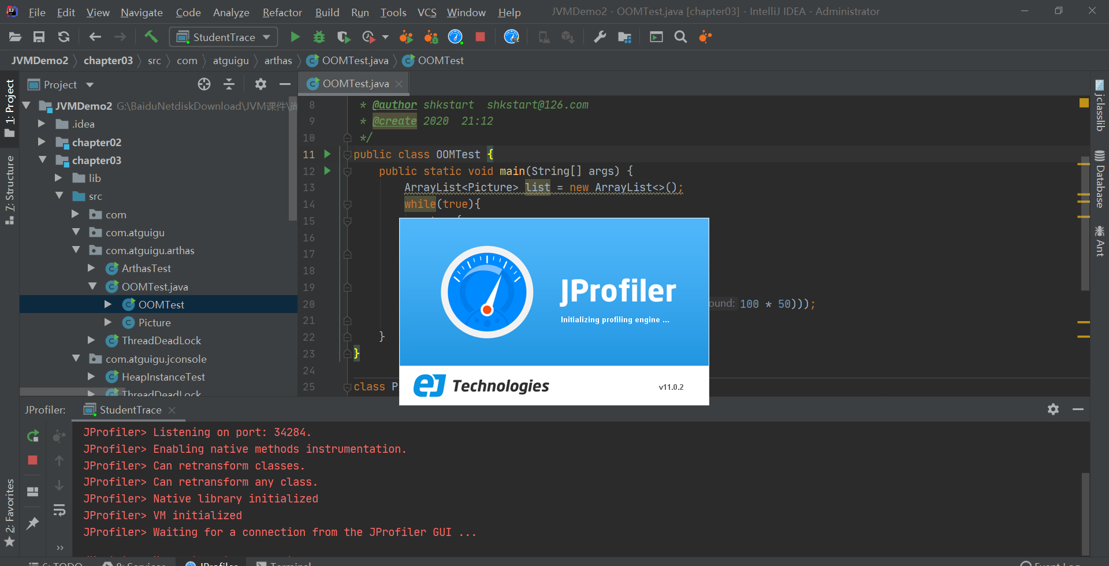The image size is (1109, 566).
Task: Collapse the JVMDemo2 root node
Action: coord(27,106)
